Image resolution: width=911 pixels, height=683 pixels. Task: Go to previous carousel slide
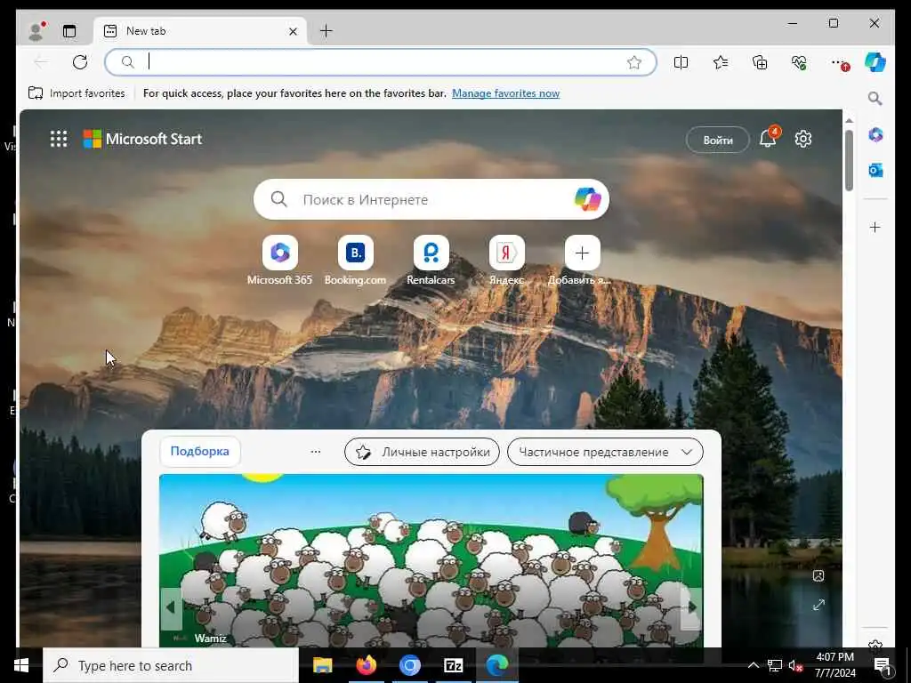[171, 607]
